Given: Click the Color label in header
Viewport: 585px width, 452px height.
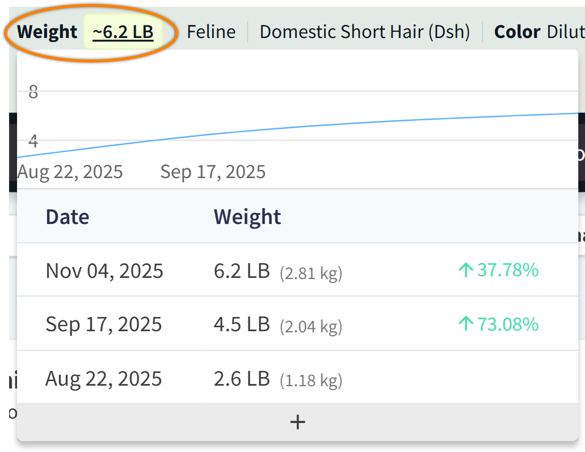Looking at the screenshot, I should pos(517,32).
